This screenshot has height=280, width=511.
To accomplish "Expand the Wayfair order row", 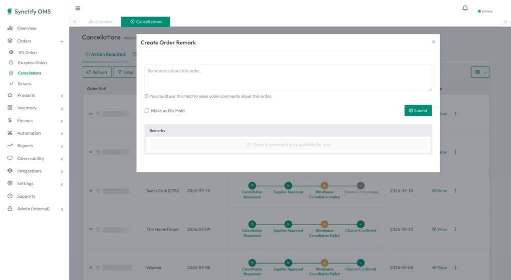I will [x=91, y=268].
